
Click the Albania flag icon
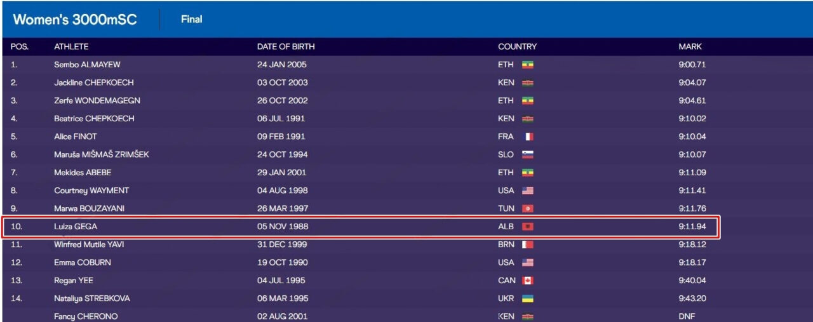[527, 227]
